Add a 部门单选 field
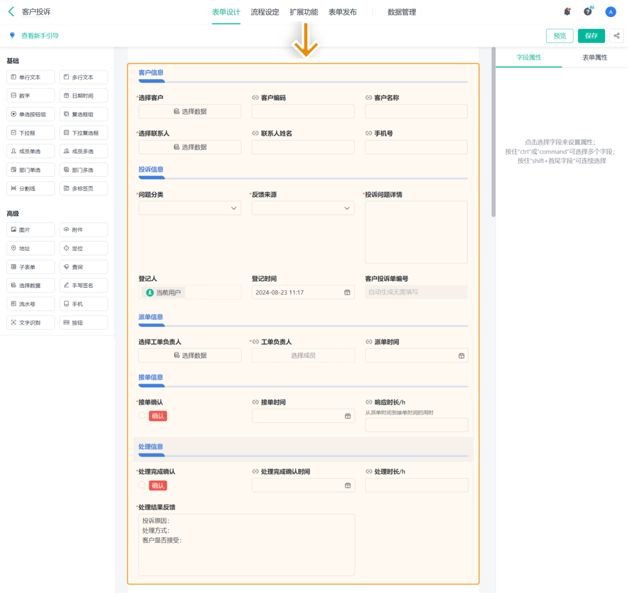 coord(31,170)
